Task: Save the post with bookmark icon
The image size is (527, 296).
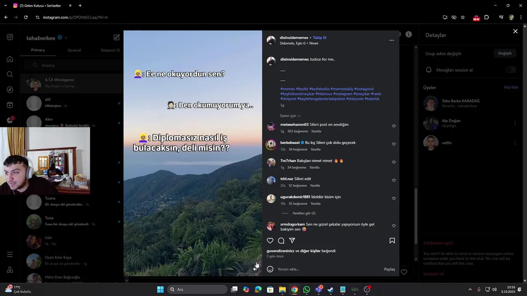Action: (x=392, y=240)
